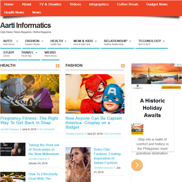
Task: Select the STUDY Career category
Action: pyautogui.click(x=9, y=54)
